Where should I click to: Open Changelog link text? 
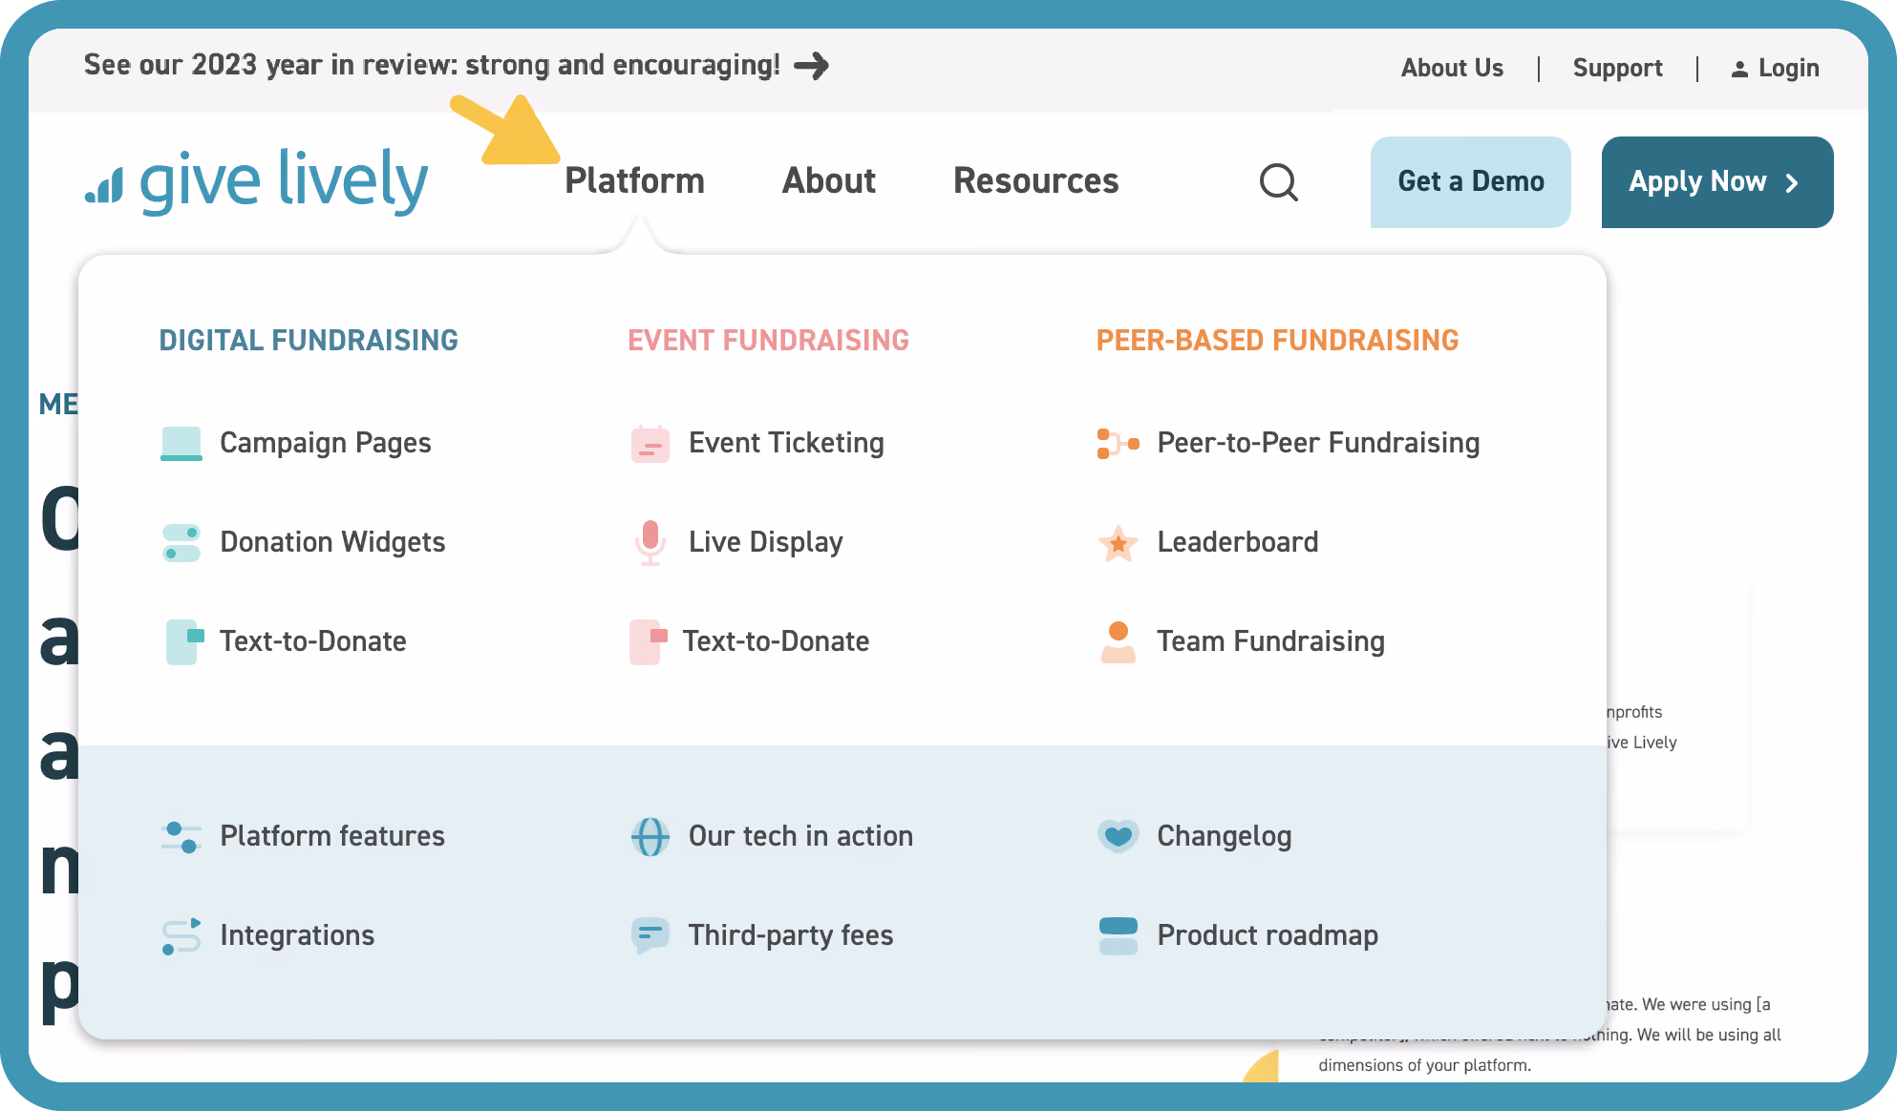click(x=1225, y=837)
